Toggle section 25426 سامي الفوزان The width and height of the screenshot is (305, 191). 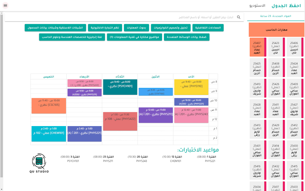tap(276, 88)
